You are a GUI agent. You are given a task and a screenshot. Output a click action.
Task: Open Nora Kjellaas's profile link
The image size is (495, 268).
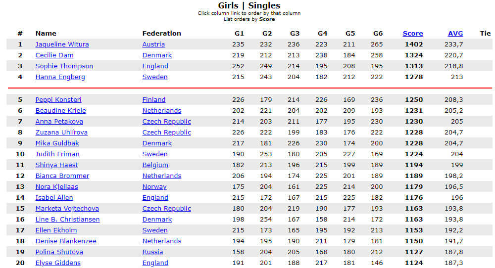click(56, 186)
